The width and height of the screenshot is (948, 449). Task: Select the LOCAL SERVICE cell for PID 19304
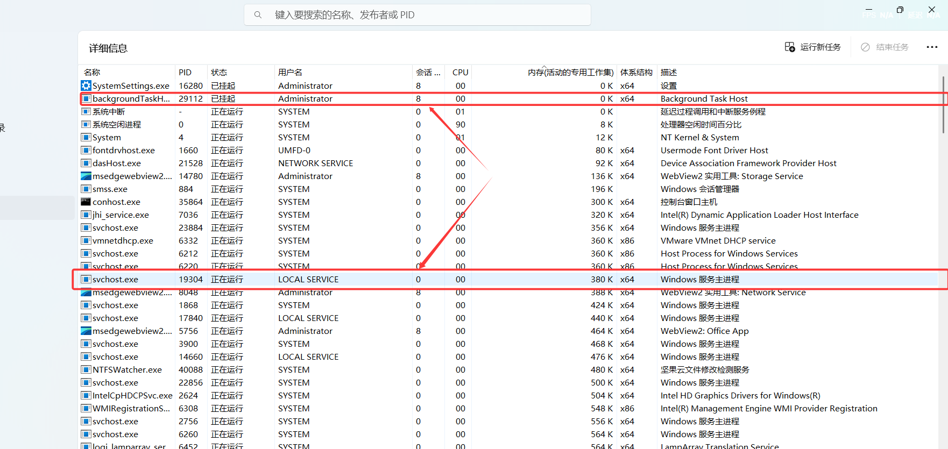click(x=308, y=279)
